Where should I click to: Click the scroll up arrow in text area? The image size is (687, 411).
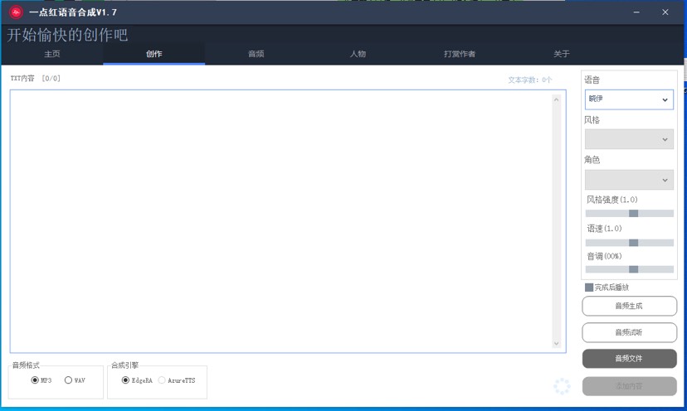557,99
